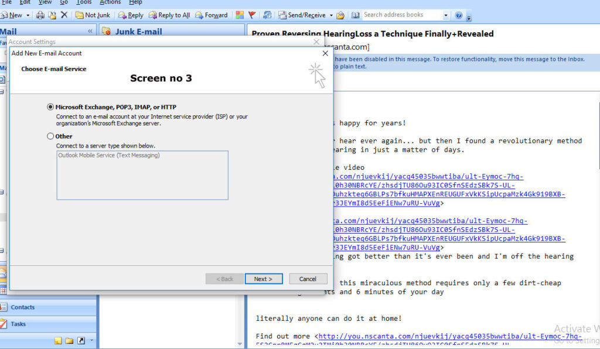Expand the Search address books dropdown
The image size is (600, 349).
[x=446, y=15]
